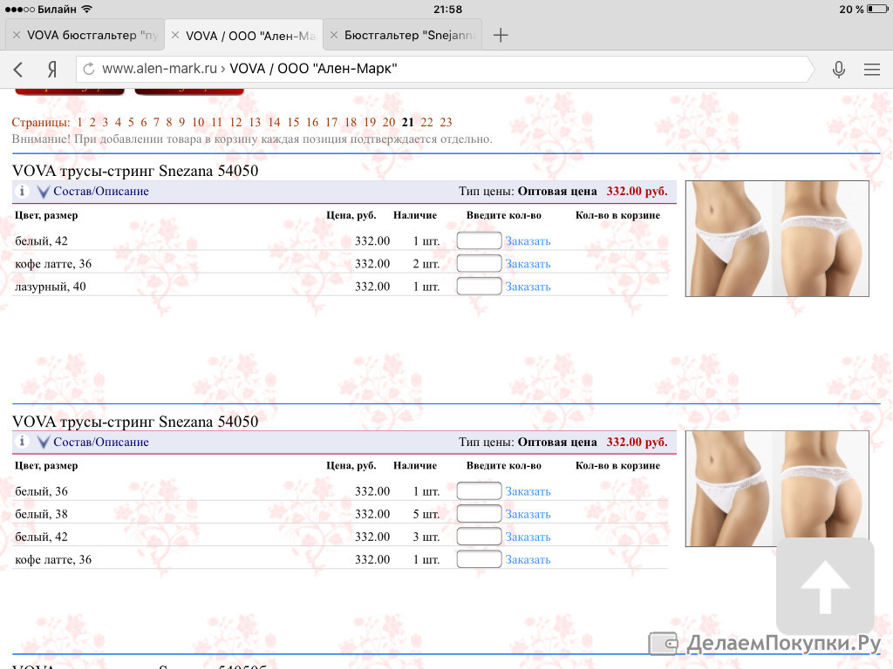
Task: Click Заказать for кофе латте, 36 in second product
Action: click(528, 560)
